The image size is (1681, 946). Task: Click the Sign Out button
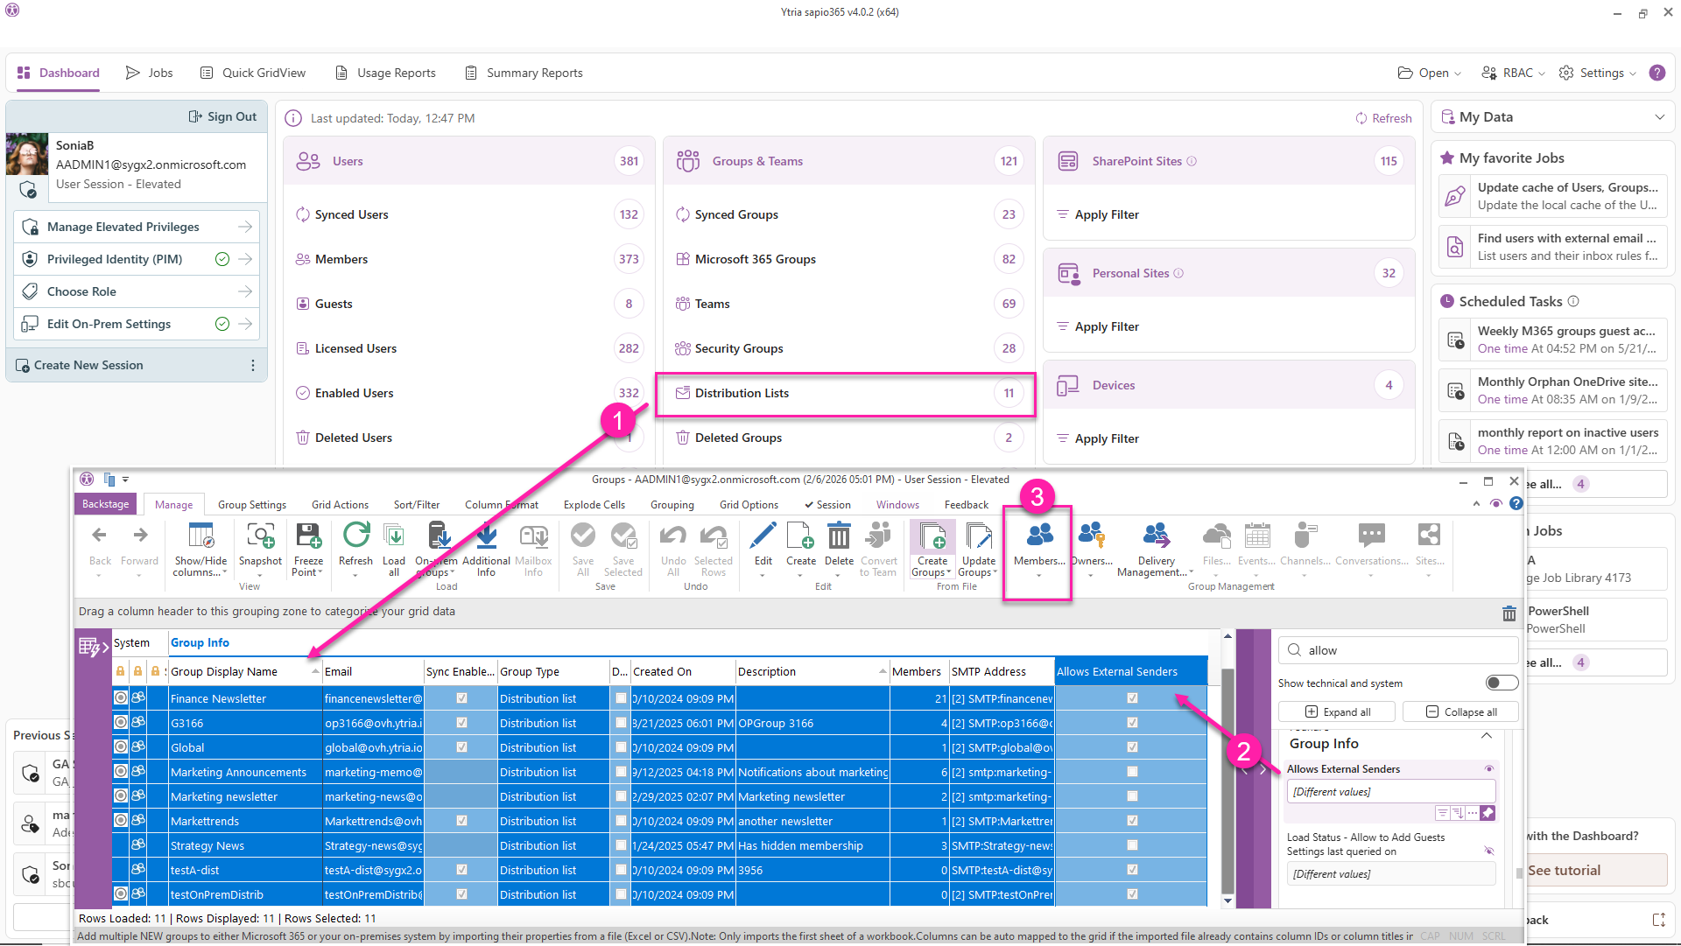pyautogui.click(x=222, y=116)
